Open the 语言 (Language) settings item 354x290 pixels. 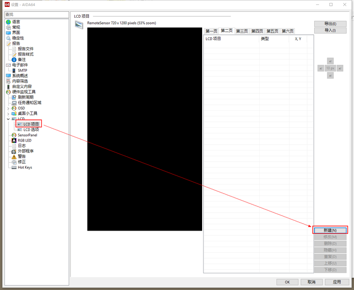point(16,22)
